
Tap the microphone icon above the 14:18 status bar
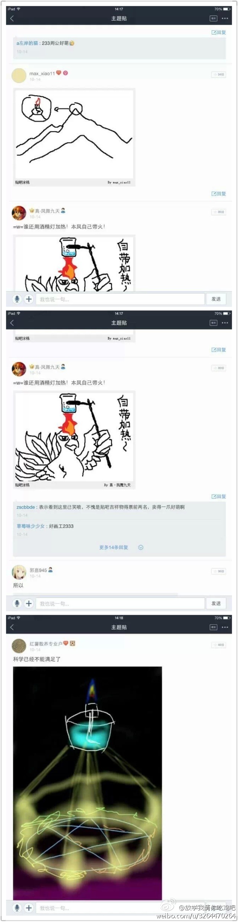click(17, 603)
